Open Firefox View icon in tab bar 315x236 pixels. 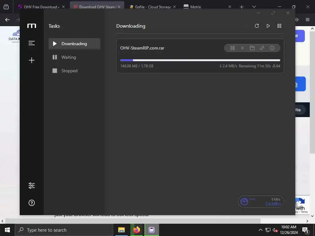[x=6, y=7]
